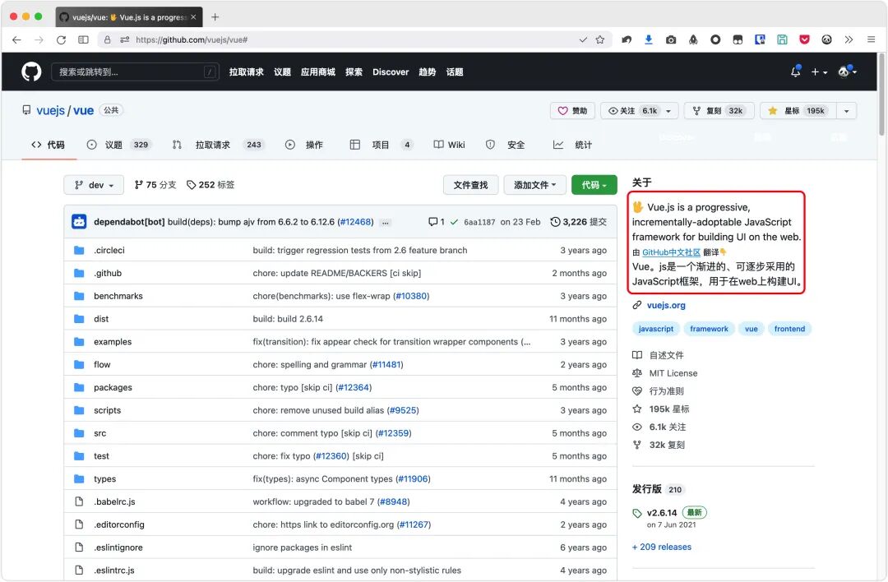The width and height of the screenshot is (888, 582).
Task: Open the vuejs.org website link
Action: tap(666, 305)
